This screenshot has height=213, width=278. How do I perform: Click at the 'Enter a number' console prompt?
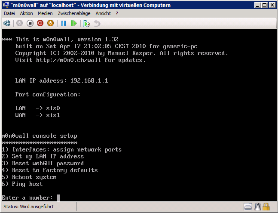click(x=58, y=198)
